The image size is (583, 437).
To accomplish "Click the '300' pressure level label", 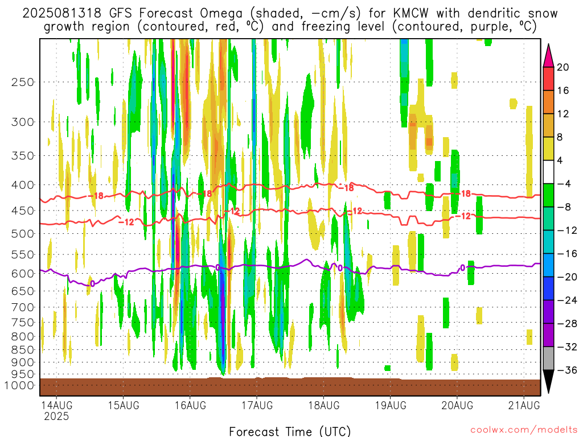I will coord(23,122).
